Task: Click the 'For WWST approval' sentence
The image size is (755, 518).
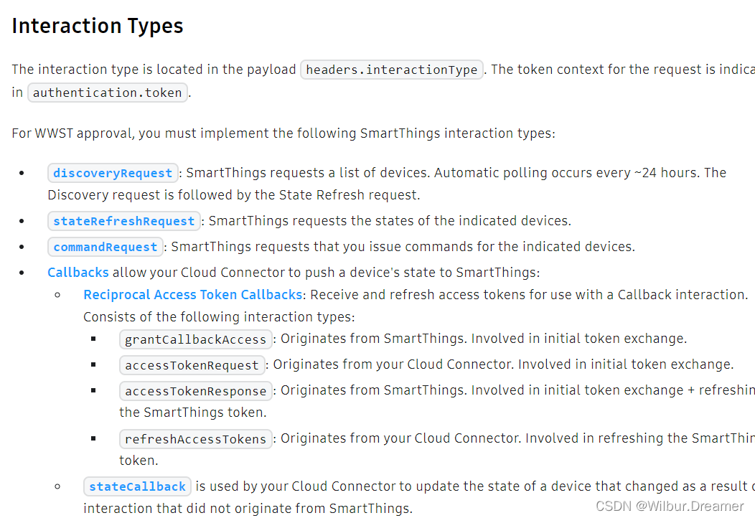Action: 283,133
